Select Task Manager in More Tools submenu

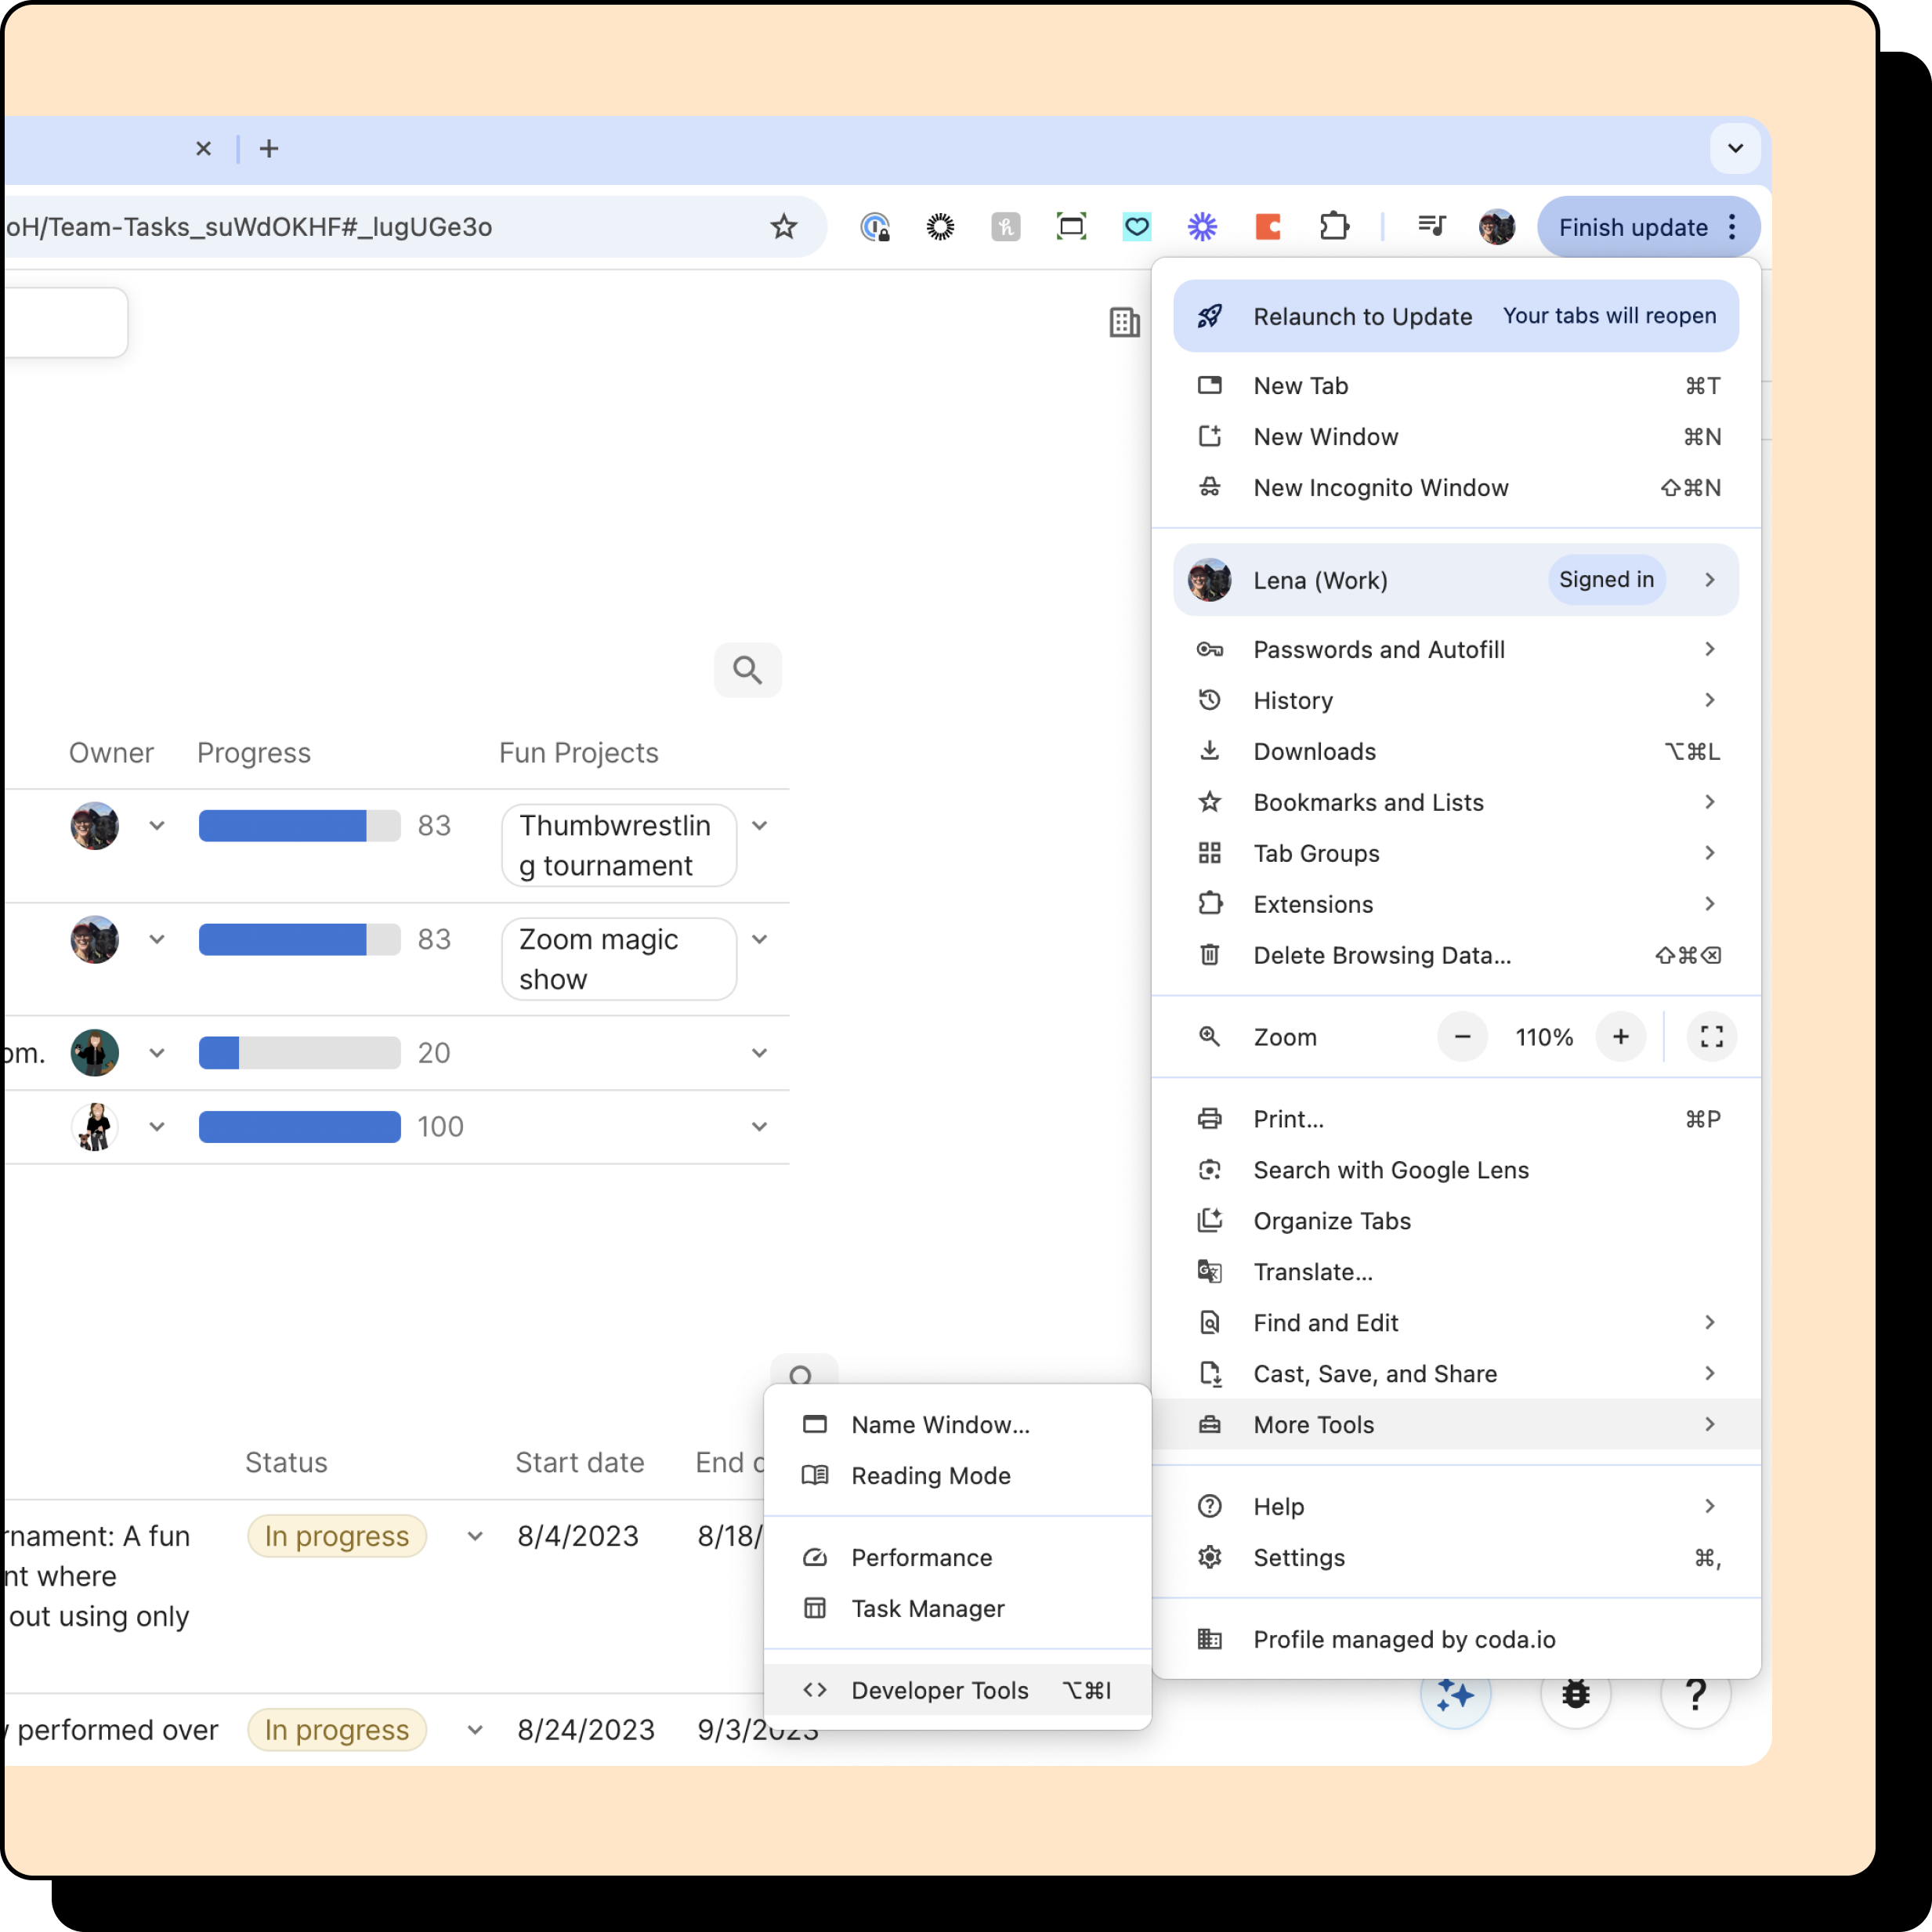point(927,1608)
